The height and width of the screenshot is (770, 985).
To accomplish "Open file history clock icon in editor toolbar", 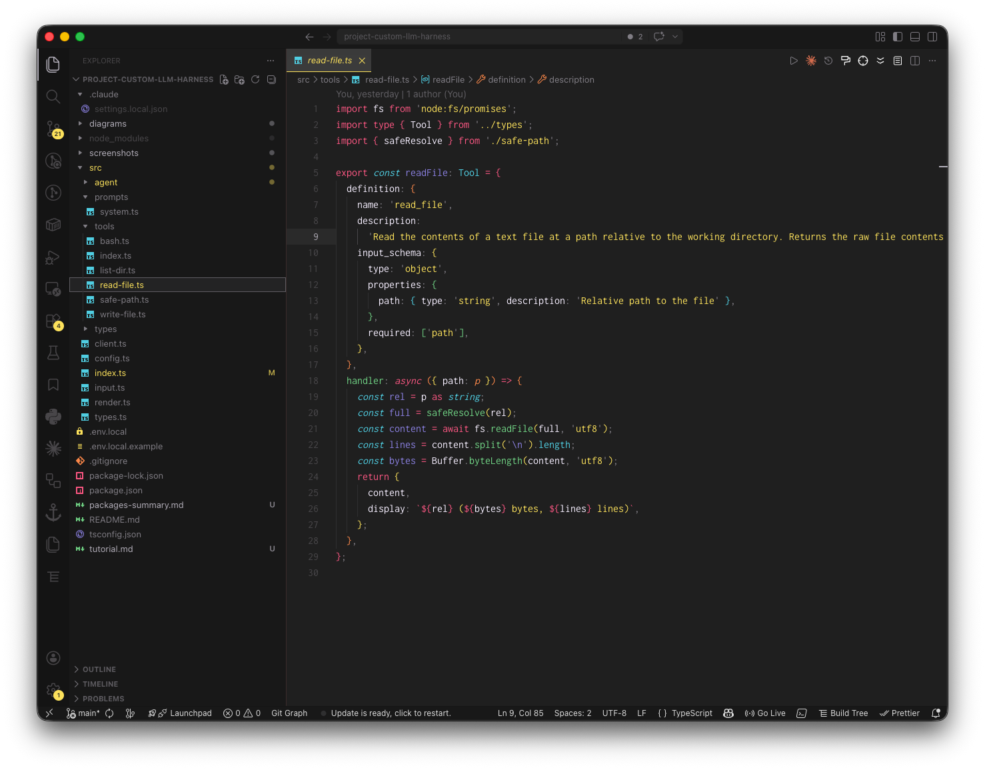I will point(828,61).
